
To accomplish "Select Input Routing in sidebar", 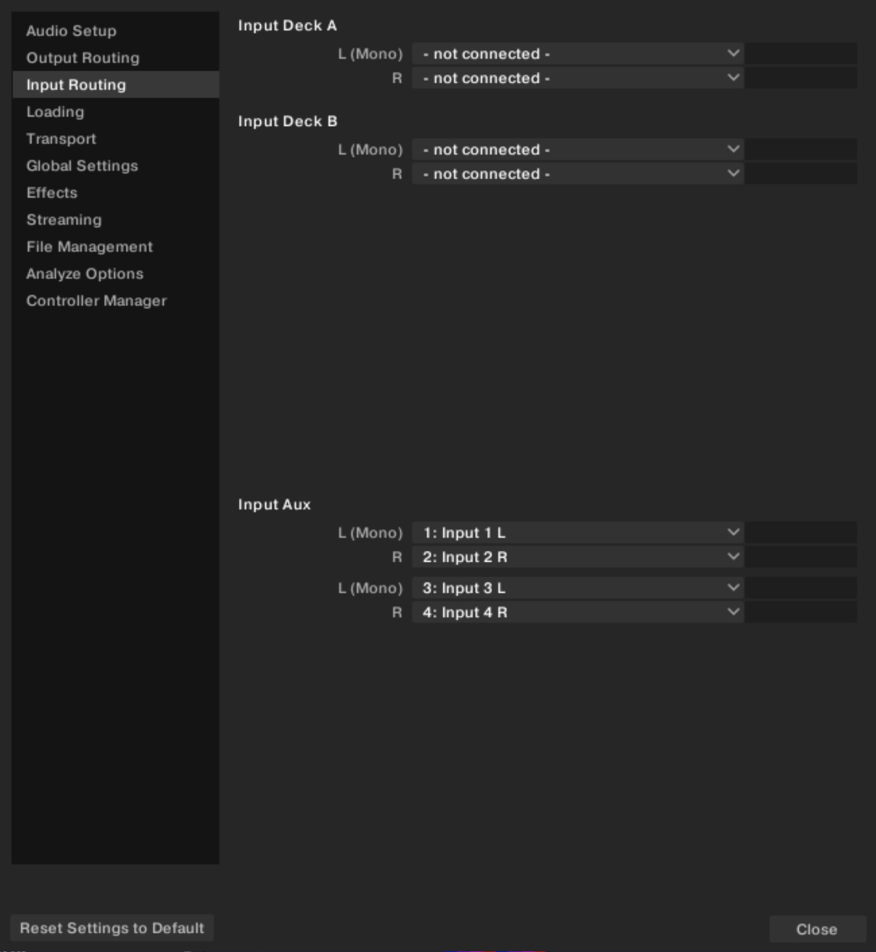I will coord(76,85).
